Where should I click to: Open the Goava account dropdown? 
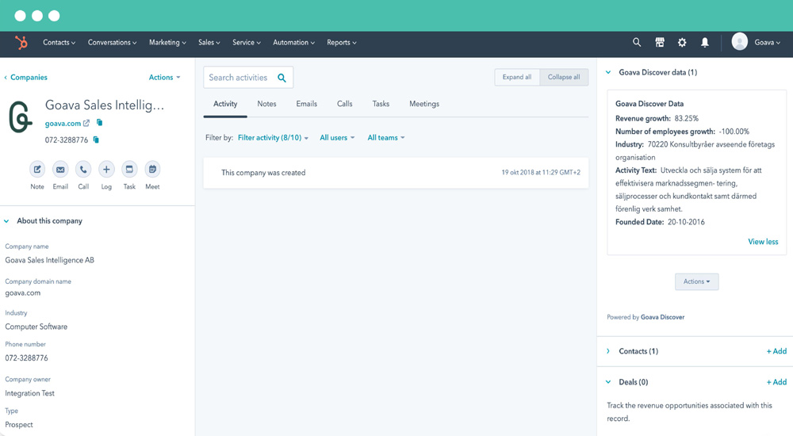tap(767, 43)
